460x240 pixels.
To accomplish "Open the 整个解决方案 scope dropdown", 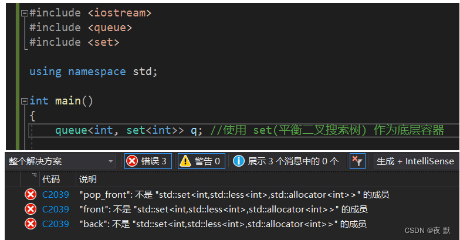I will point(61,161).
